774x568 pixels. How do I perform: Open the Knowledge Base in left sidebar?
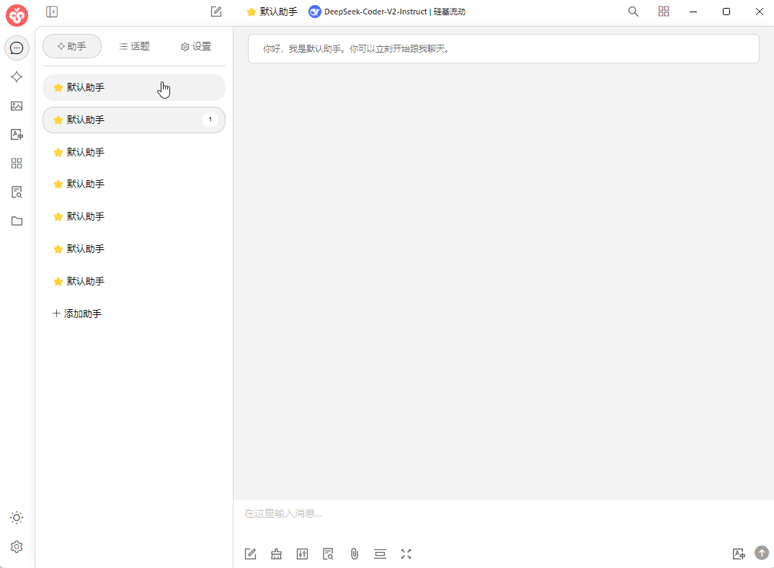(17, 192)
